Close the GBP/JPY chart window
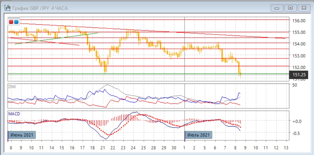This screenshot has width=314, height=155. pos(304,8)
